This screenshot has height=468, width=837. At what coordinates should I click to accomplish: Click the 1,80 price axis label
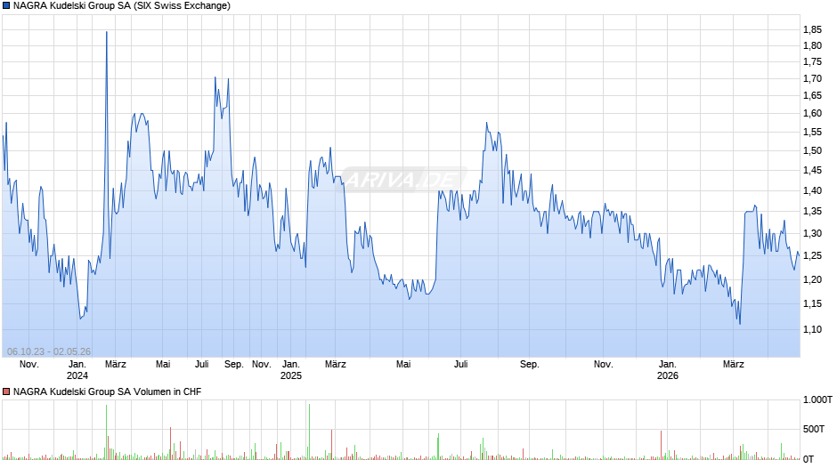(x=812, y=46)
